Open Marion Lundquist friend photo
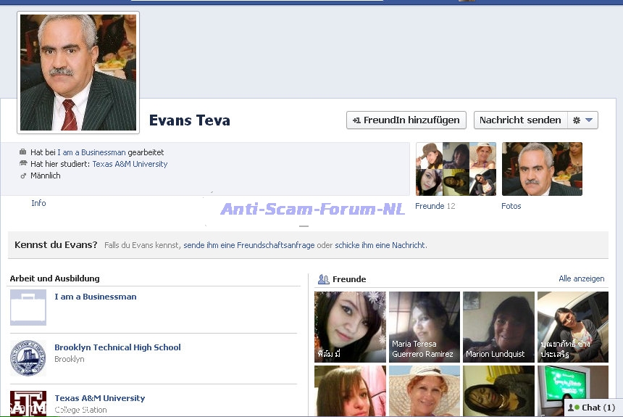The height and width of the screenshot is (417, 623). pos(498,326)
